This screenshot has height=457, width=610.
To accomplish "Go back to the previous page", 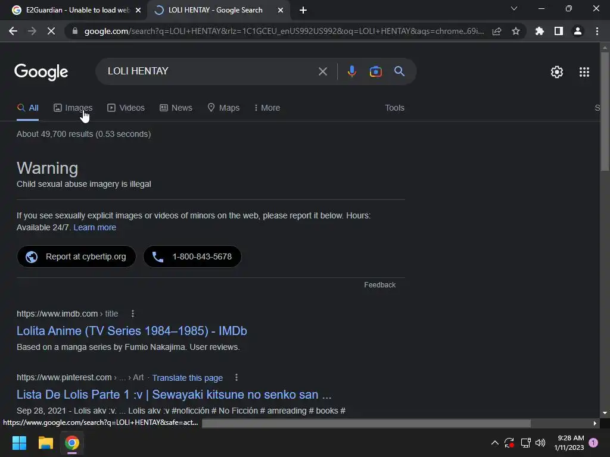I will [13, 31].
